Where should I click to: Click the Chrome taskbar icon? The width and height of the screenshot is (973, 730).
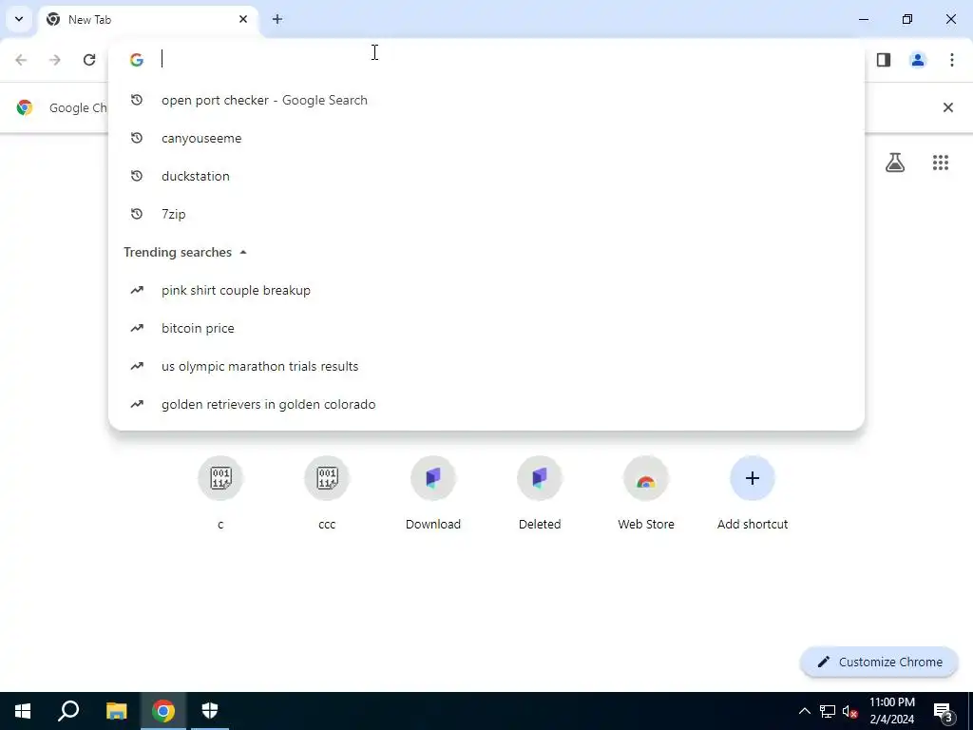coord(163,711)
